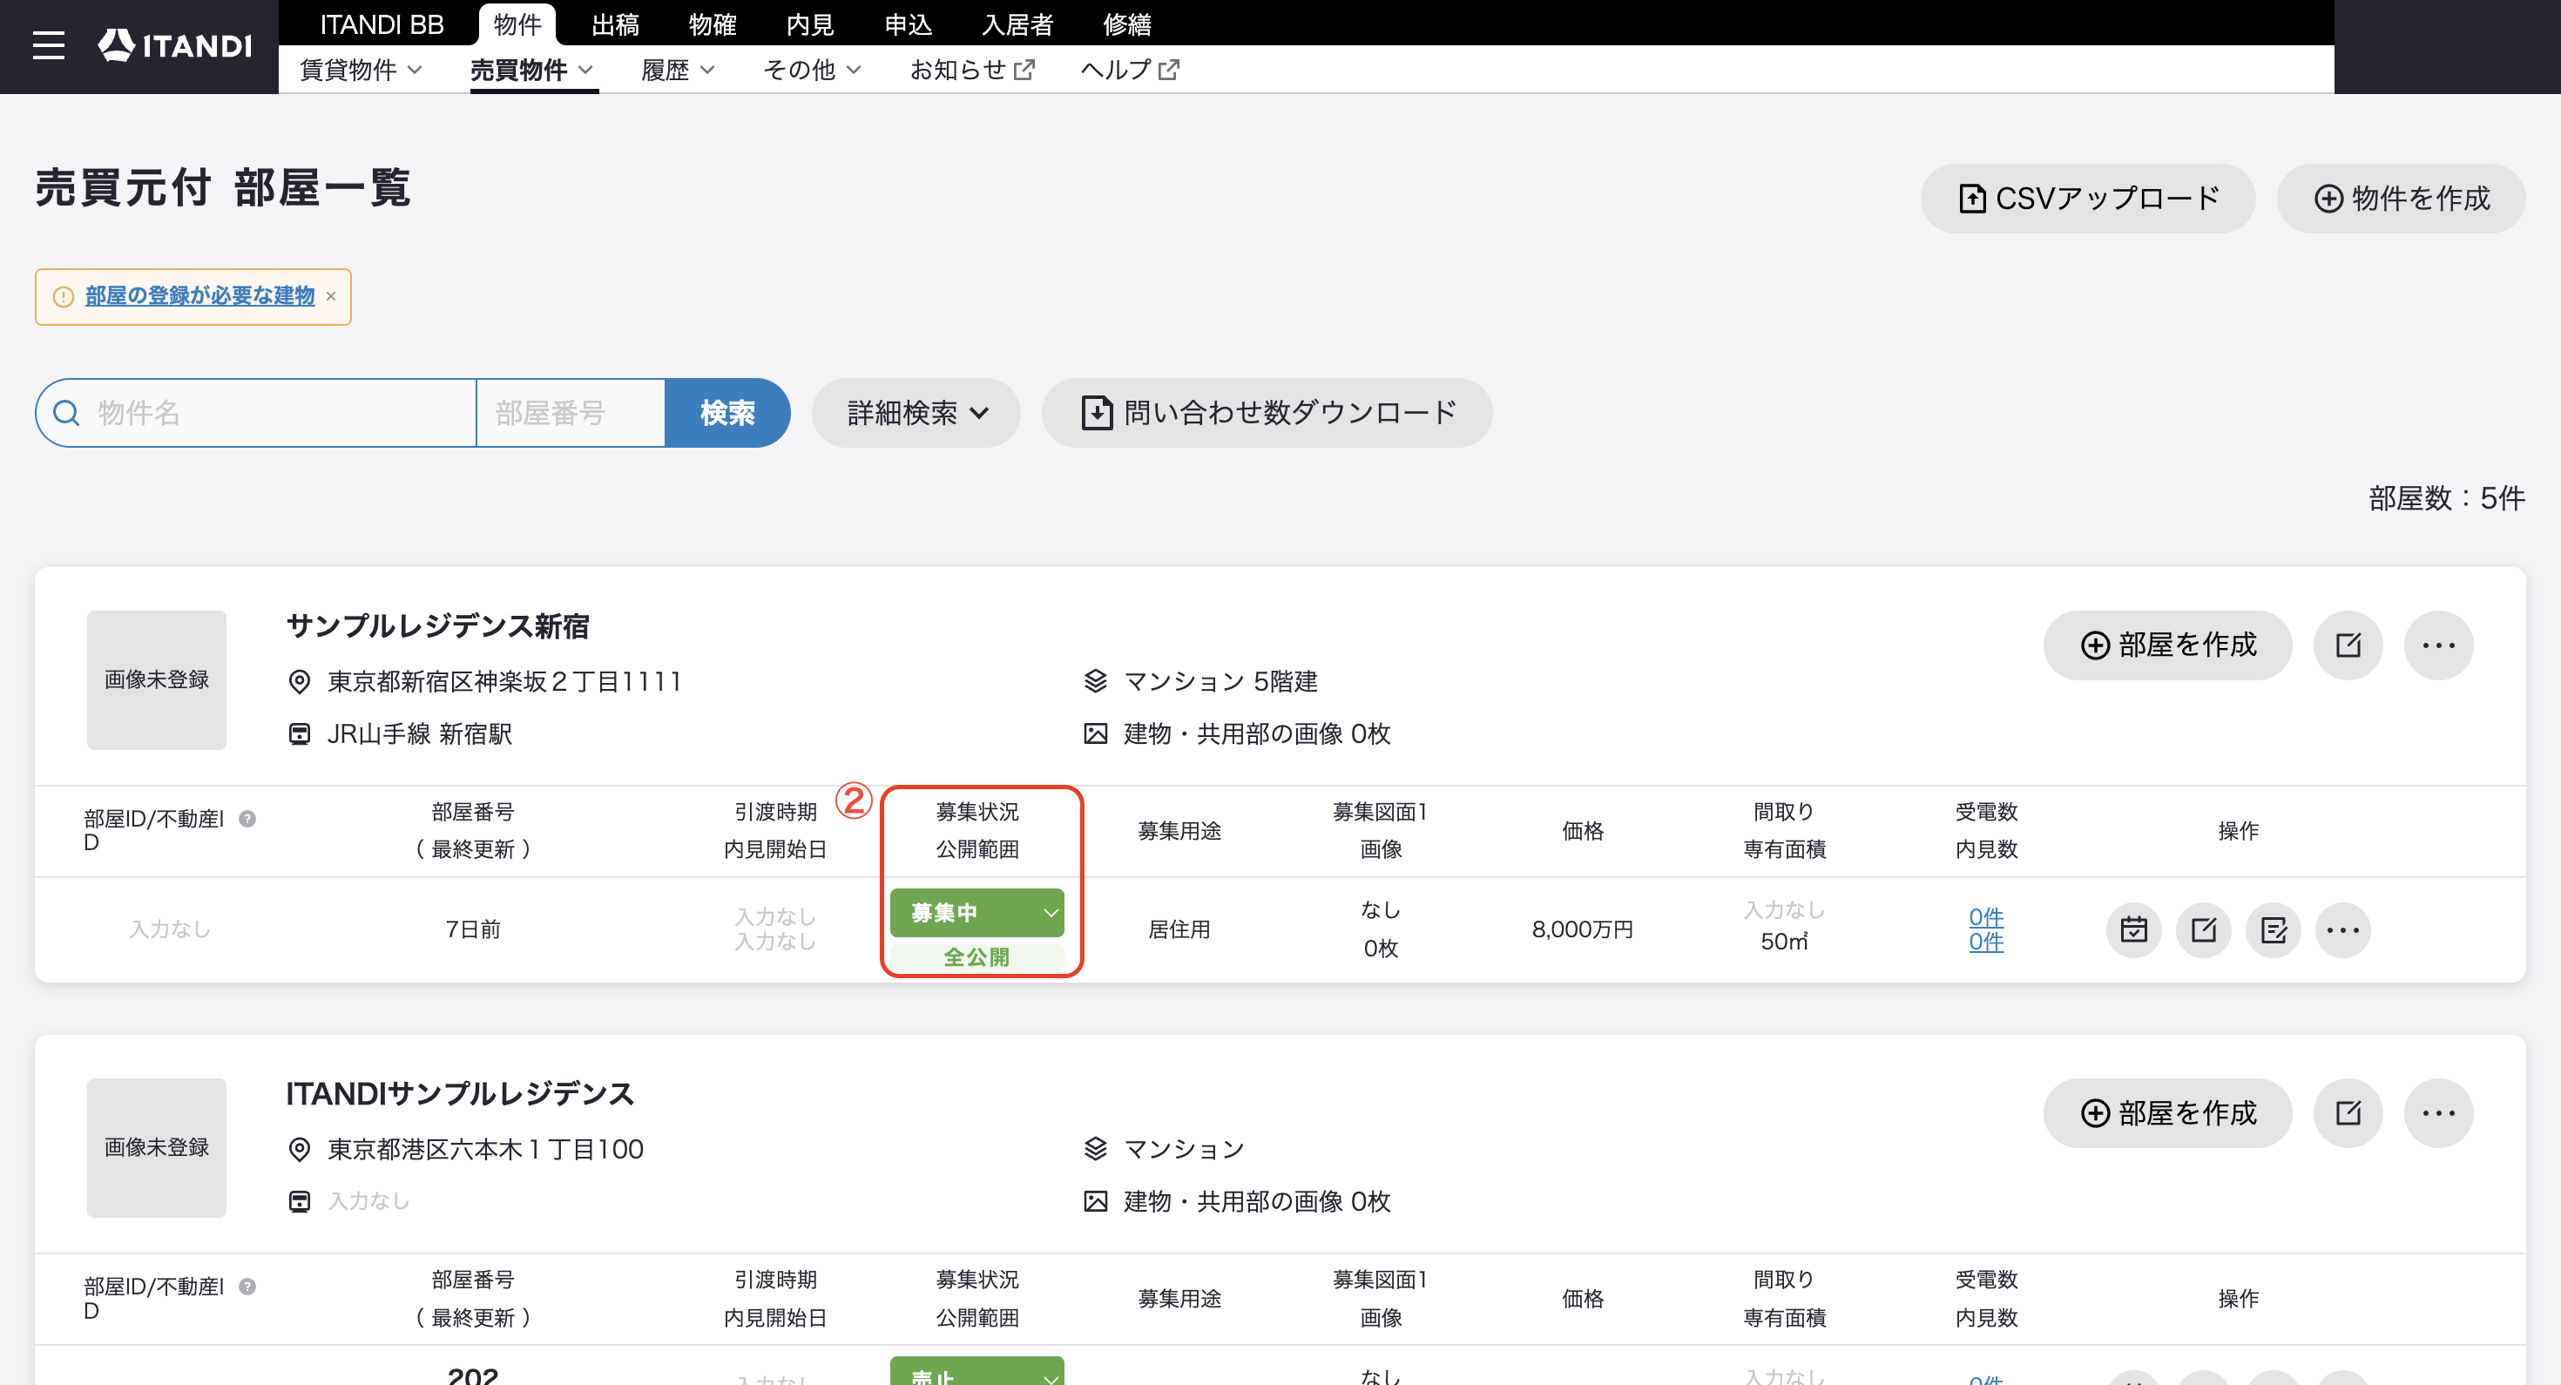The image size is (2561, 1385).
Task: Expand the 履歴 dropdown menu
Action: (x=678, y=70)
